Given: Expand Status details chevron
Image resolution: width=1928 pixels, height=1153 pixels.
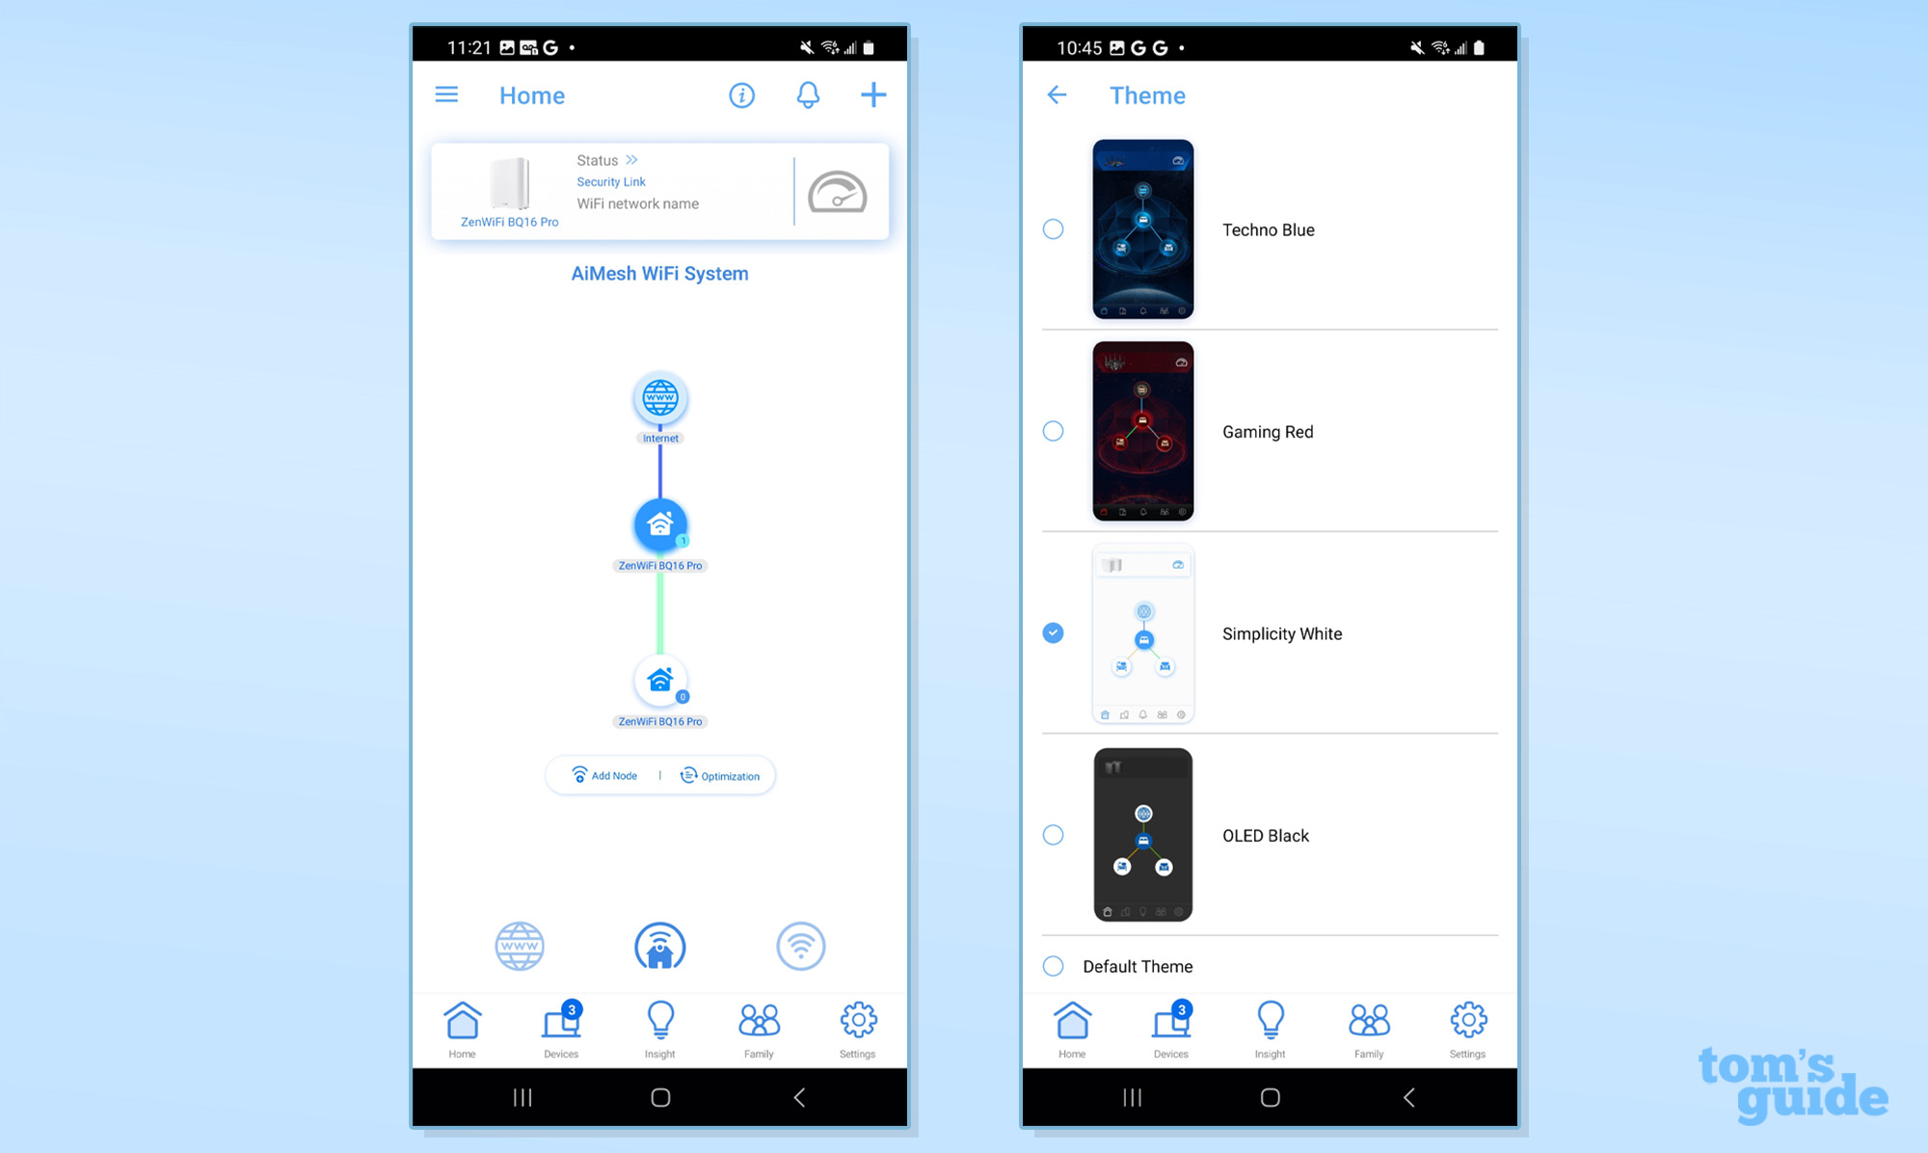Looking at the screenshot, I should click(629, 159).
